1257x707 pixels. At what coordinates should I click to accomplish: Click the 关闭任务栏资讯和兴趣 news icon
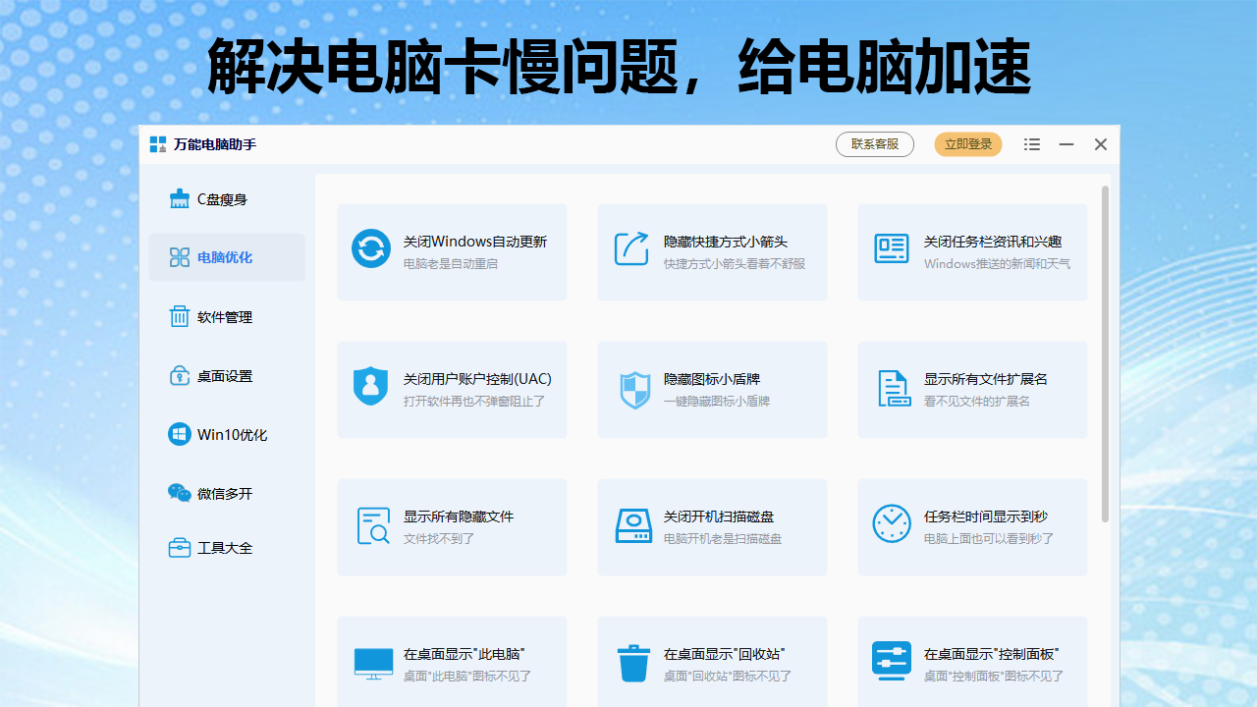coord(892,248)
